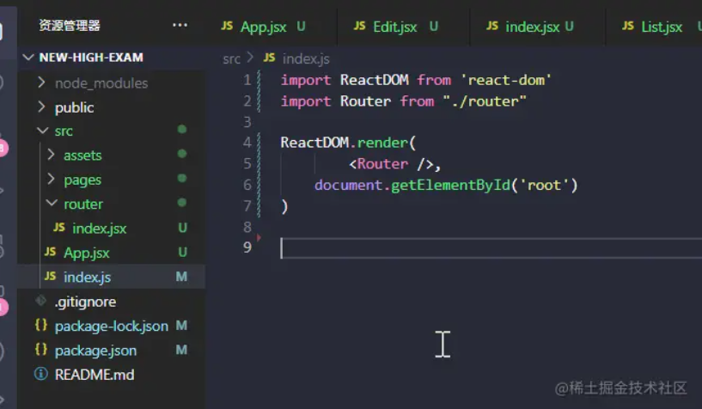
Task: Open index.jsx under the router folder
Action: (99, 229)
